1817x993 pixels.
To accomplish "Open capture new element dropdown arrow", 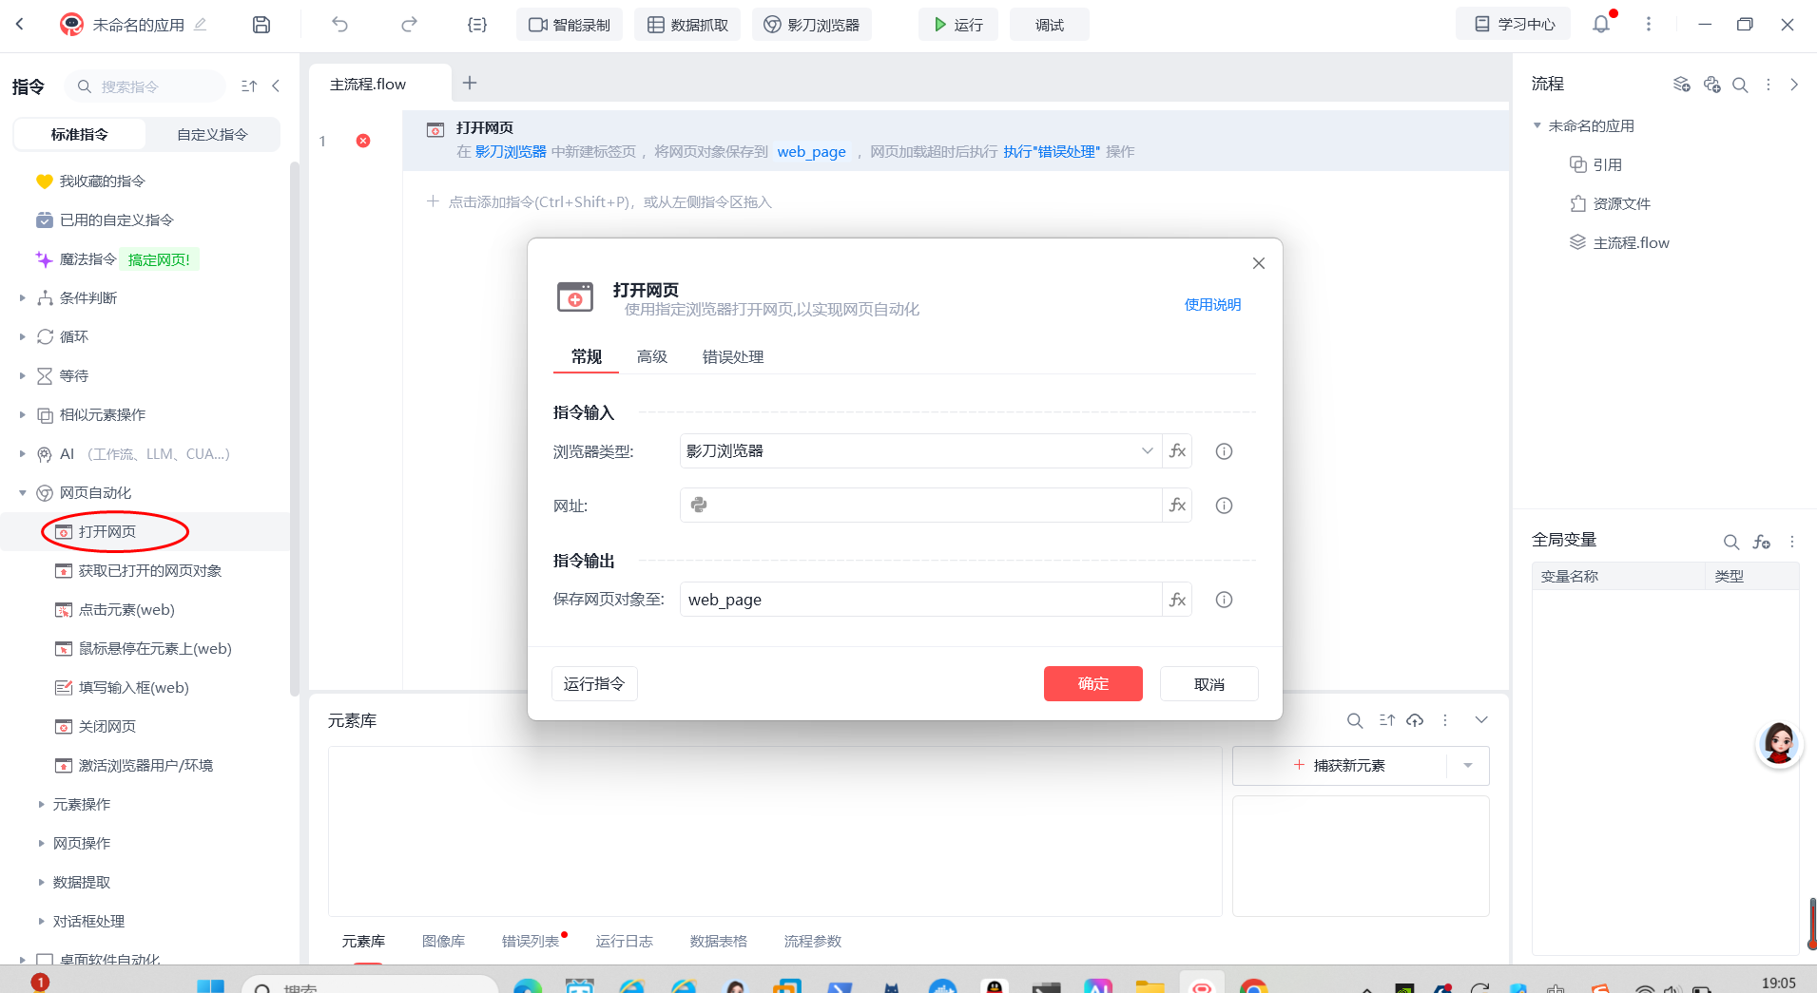I will 1468,766.
